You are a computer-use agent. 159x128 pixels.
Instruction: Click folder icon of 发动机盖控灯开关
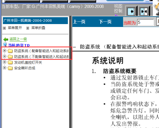tap(10, 62)
